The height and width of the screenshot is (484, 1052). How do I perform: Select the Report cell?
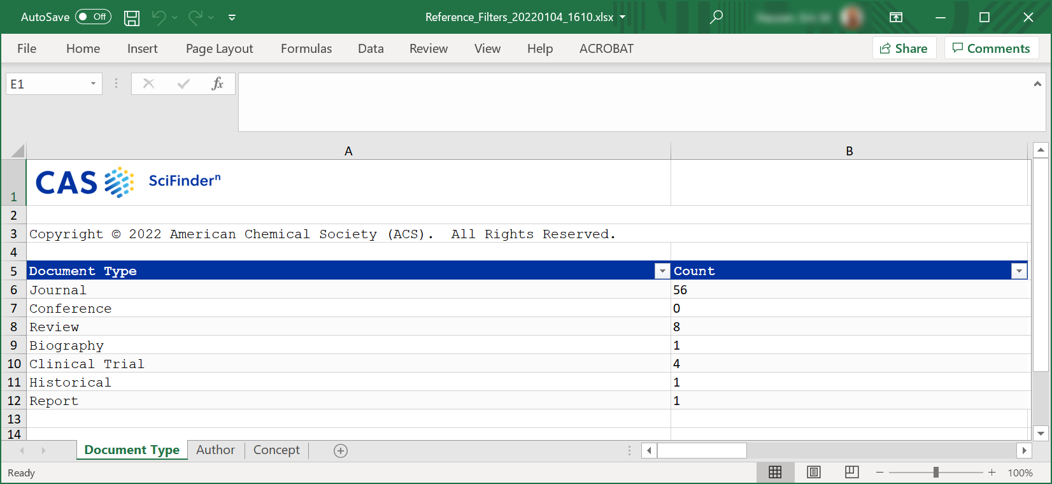[x=348, y=401]
